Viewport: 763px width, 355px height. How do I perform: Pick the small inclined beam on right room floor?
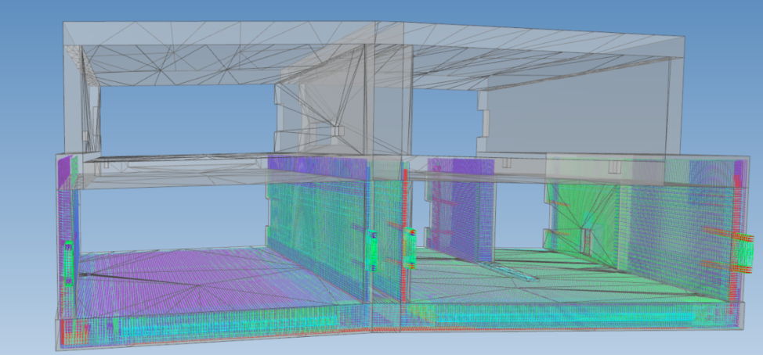(510, 271)
